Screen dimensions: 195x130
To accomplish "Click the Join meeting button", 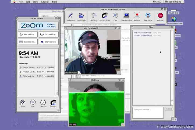I will point(48,34).
